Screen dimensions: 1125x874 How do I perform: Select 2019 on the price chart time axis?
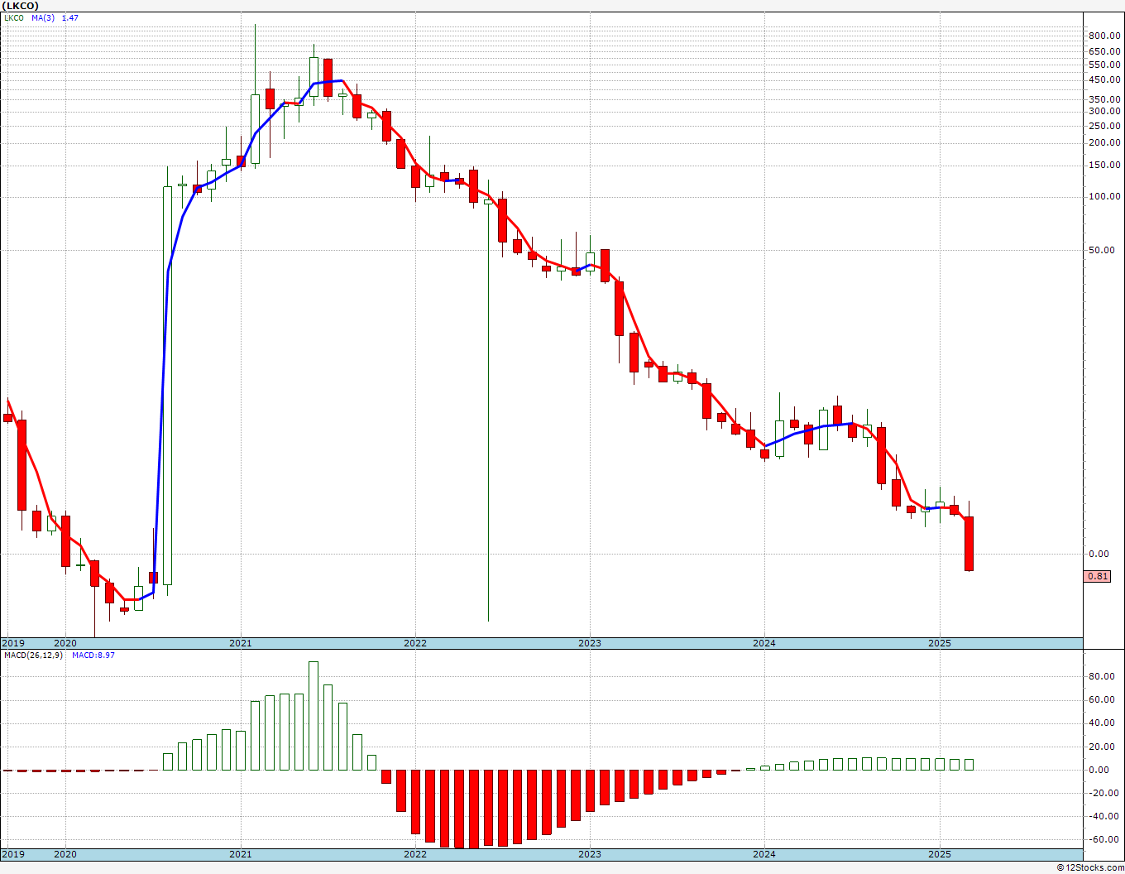pos(12,643)
